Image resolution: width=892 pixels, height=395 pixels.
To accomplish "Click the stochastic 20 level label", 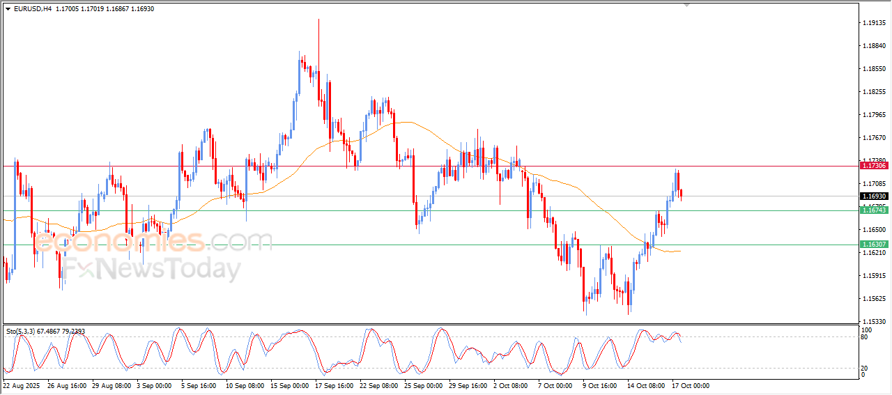I will pyautogui.click(x=866, y=368).
